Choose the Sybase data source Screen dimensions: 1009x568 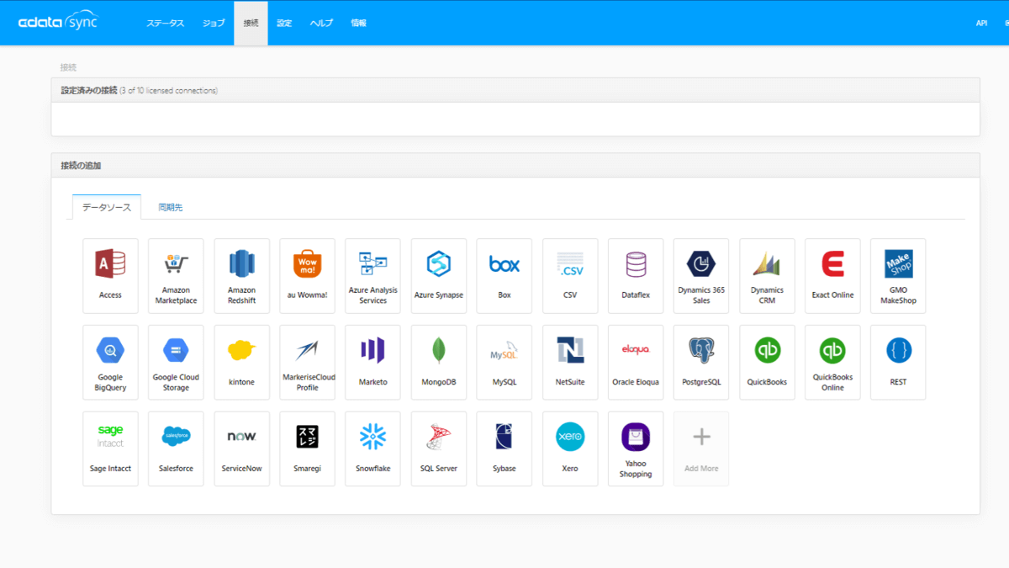(x=504, y=449)
